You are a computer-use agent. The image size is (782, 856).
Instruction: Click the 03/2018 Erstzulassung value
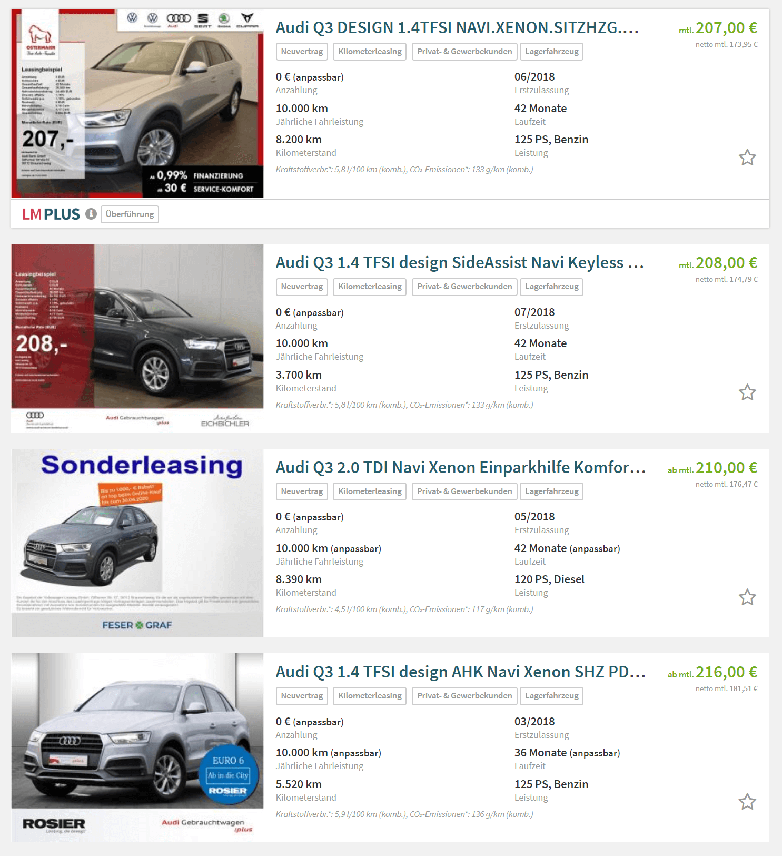coord(534,722)
